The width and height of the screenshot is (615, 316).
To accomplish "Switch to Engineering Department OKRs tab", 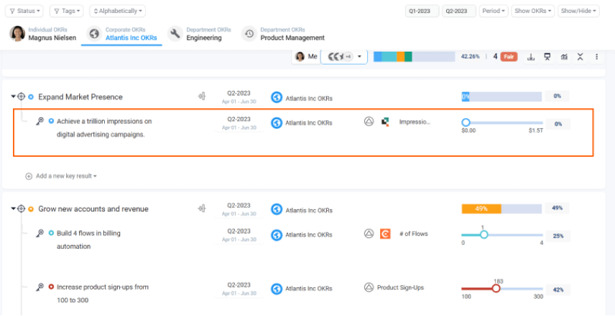I will tap(199, 34).
